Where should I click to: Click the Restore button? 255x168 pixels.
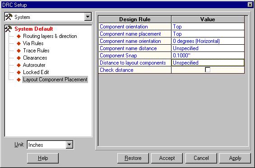133,158
